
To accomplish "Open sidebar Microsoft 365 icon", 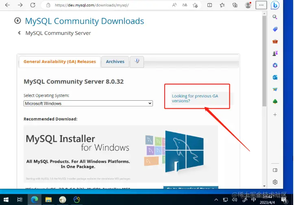I will 275,65.
